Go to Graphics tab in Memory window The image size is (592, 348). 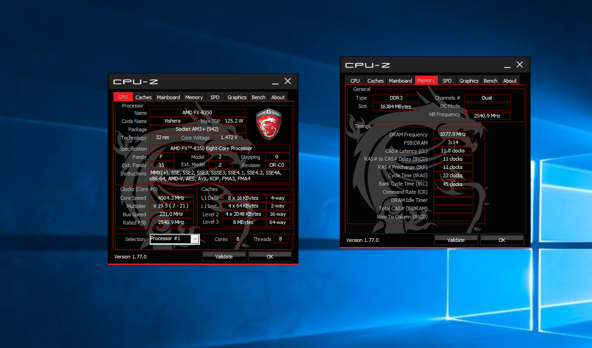(x=469, y=81)
